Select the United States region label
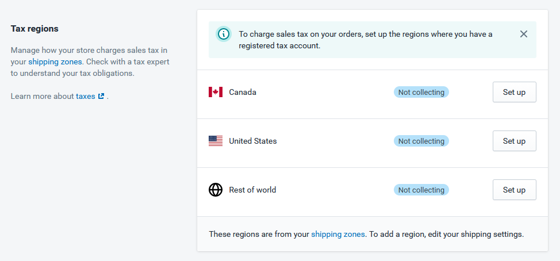The height and width of the screenshot is (261, 560). coord(253,141)
